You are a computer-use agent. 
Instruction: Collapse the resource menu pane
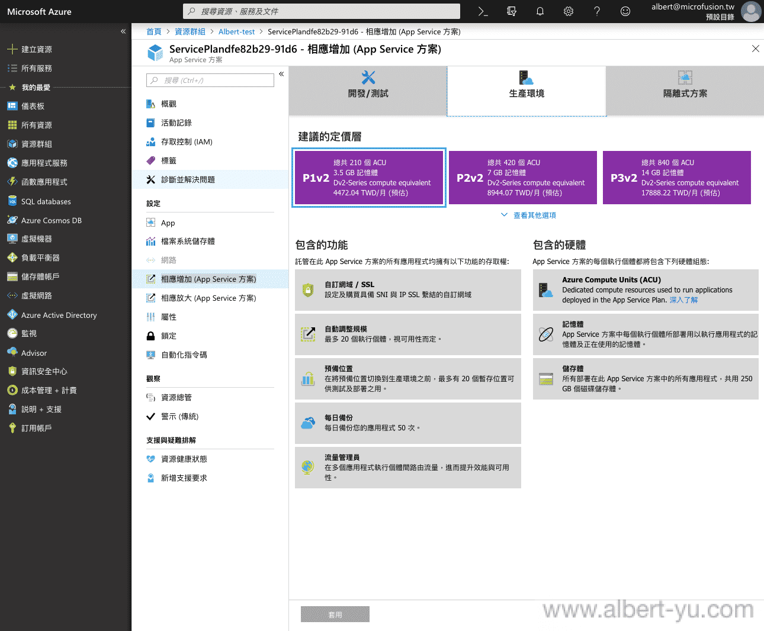tap(281, 74)
